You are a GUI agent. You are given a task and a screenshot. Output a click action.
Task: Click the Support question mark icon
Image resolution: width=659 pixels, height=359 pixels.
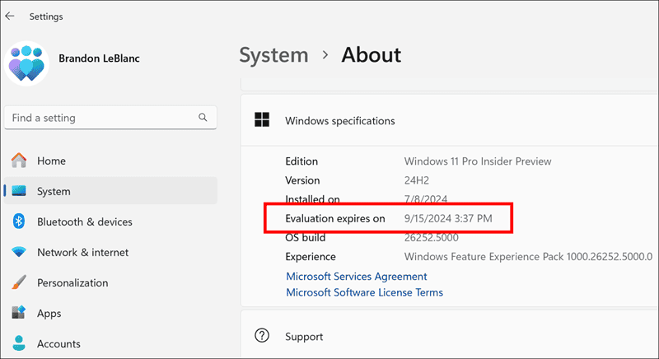[x=262, y=335]
